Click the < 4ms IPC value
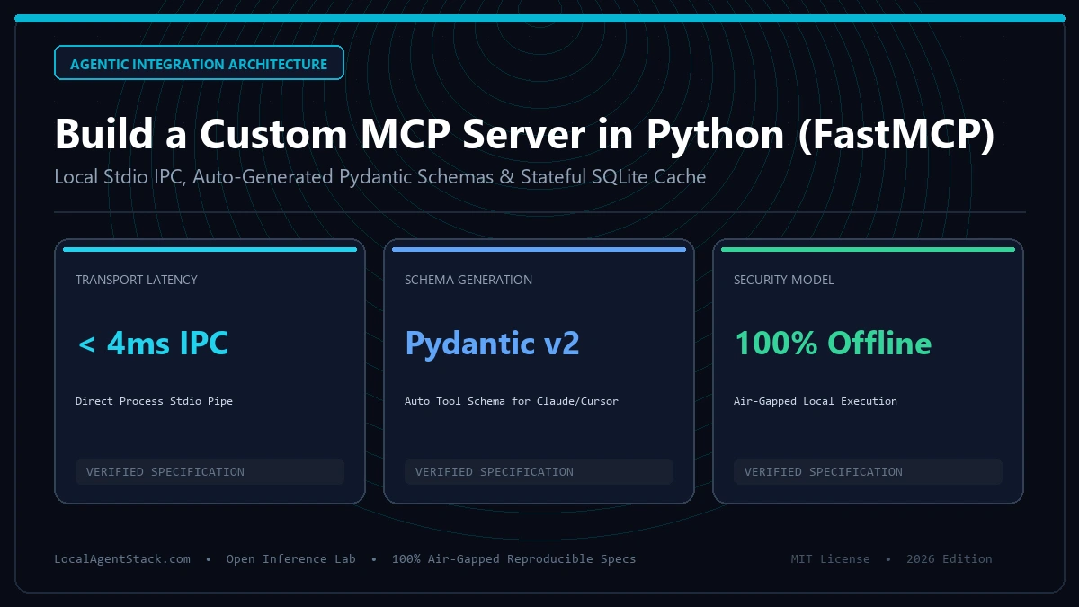The width and height of the screenshot is (1079, 607). (x=153, y=343)
